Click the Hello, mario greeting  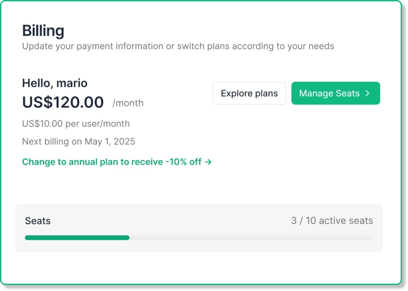coord(55,83)
